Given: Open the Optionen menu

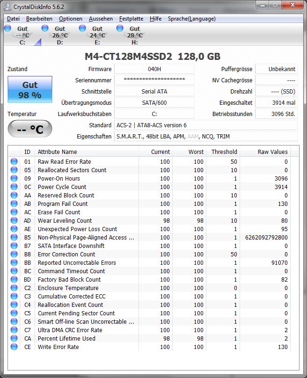Looking at the screenshot, I should click(70, 19).
